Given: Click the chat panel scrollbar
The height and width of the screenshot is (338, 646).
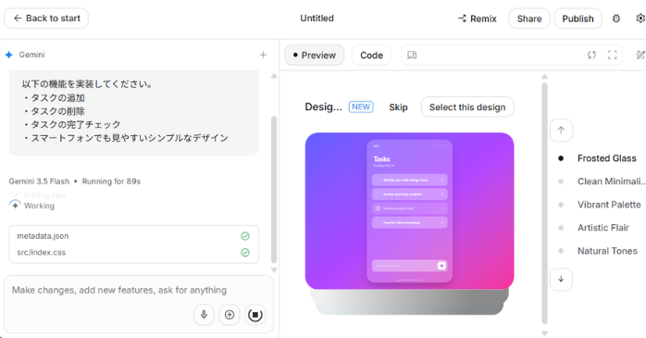Looking at the screenshot, I should [274, 190].
